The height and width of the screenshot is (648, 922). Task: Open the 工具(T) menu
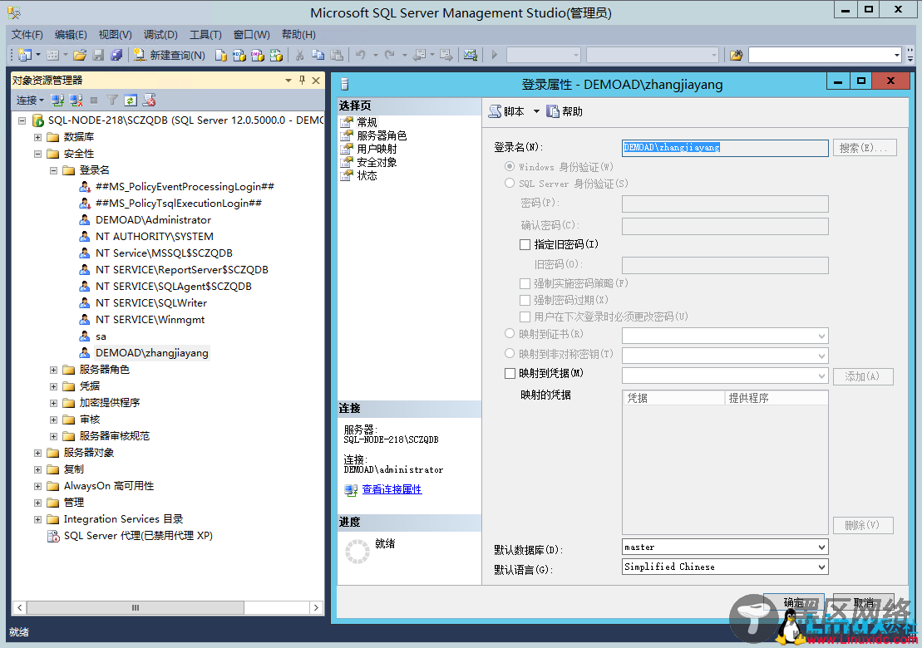[x=205, y=35]
